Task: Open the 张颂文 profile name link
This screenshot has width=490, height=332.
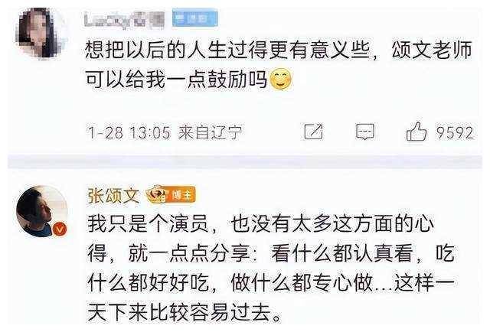Action: [113, 196]
